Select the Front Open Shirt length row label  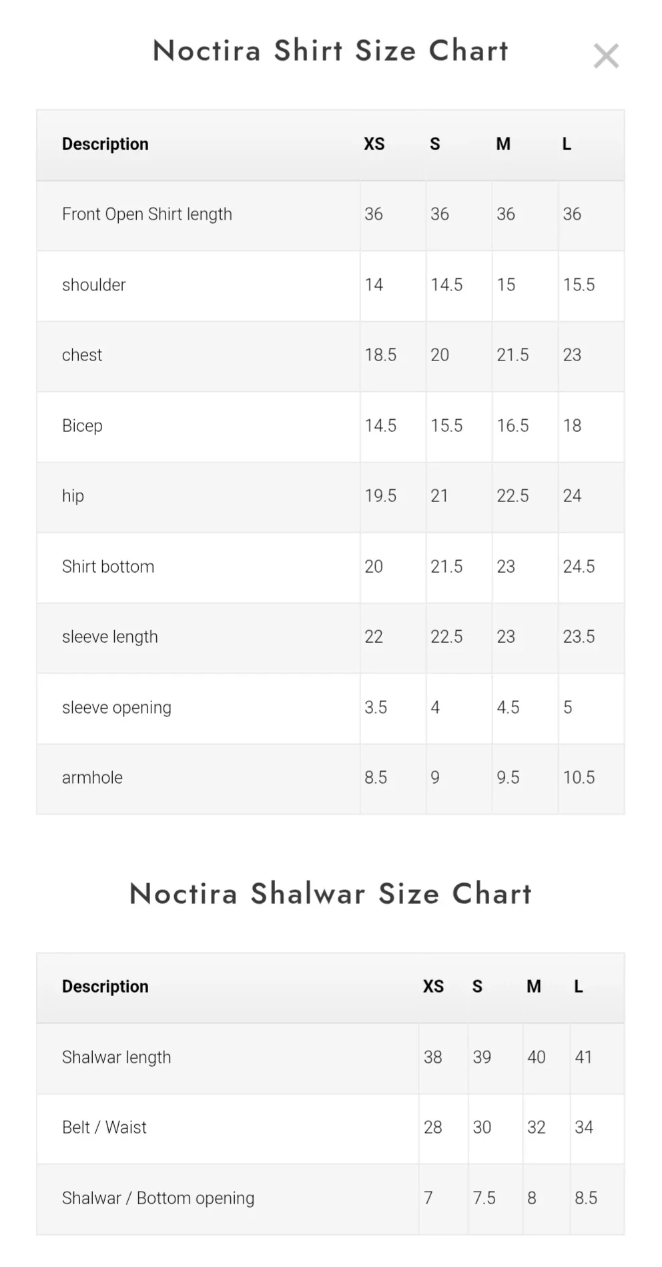pyautogui.click(x=147, y=214)
